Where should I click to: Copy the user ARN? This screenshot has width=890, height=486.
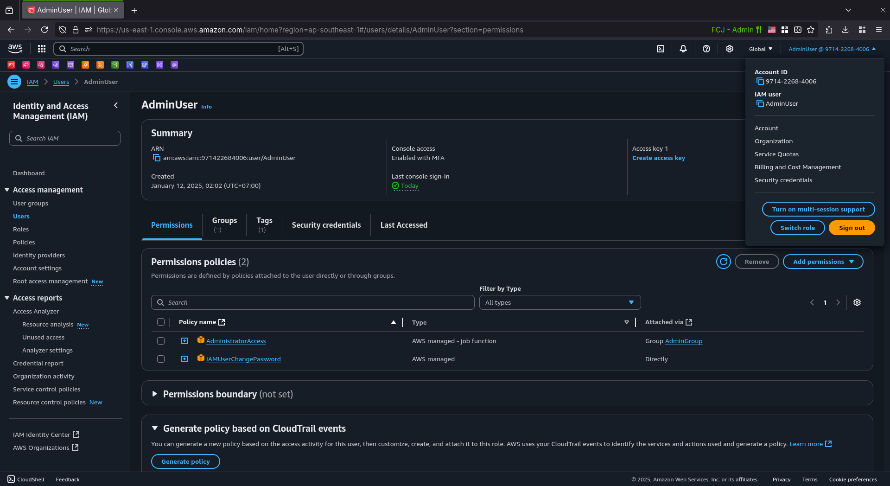point(157,158)
